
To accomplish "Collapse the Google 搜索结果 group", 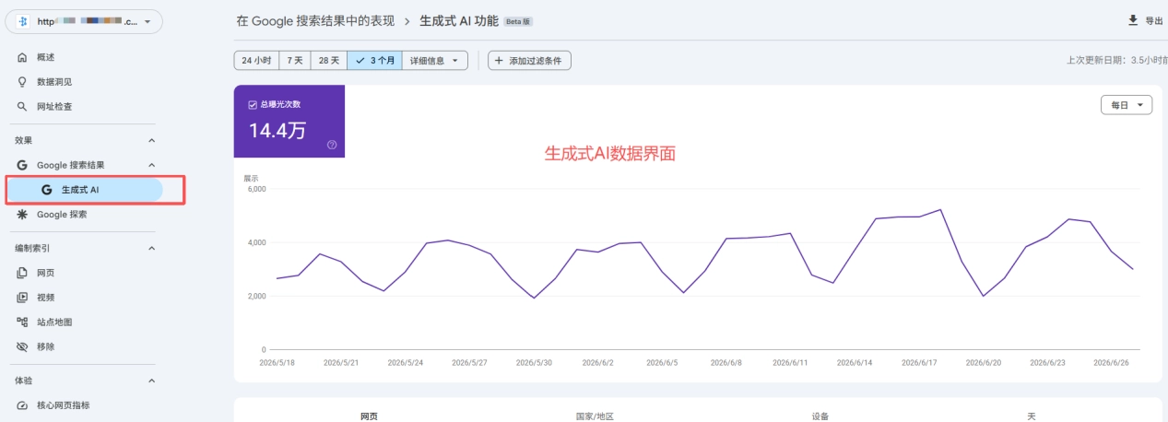I will (x=152, y=165).
